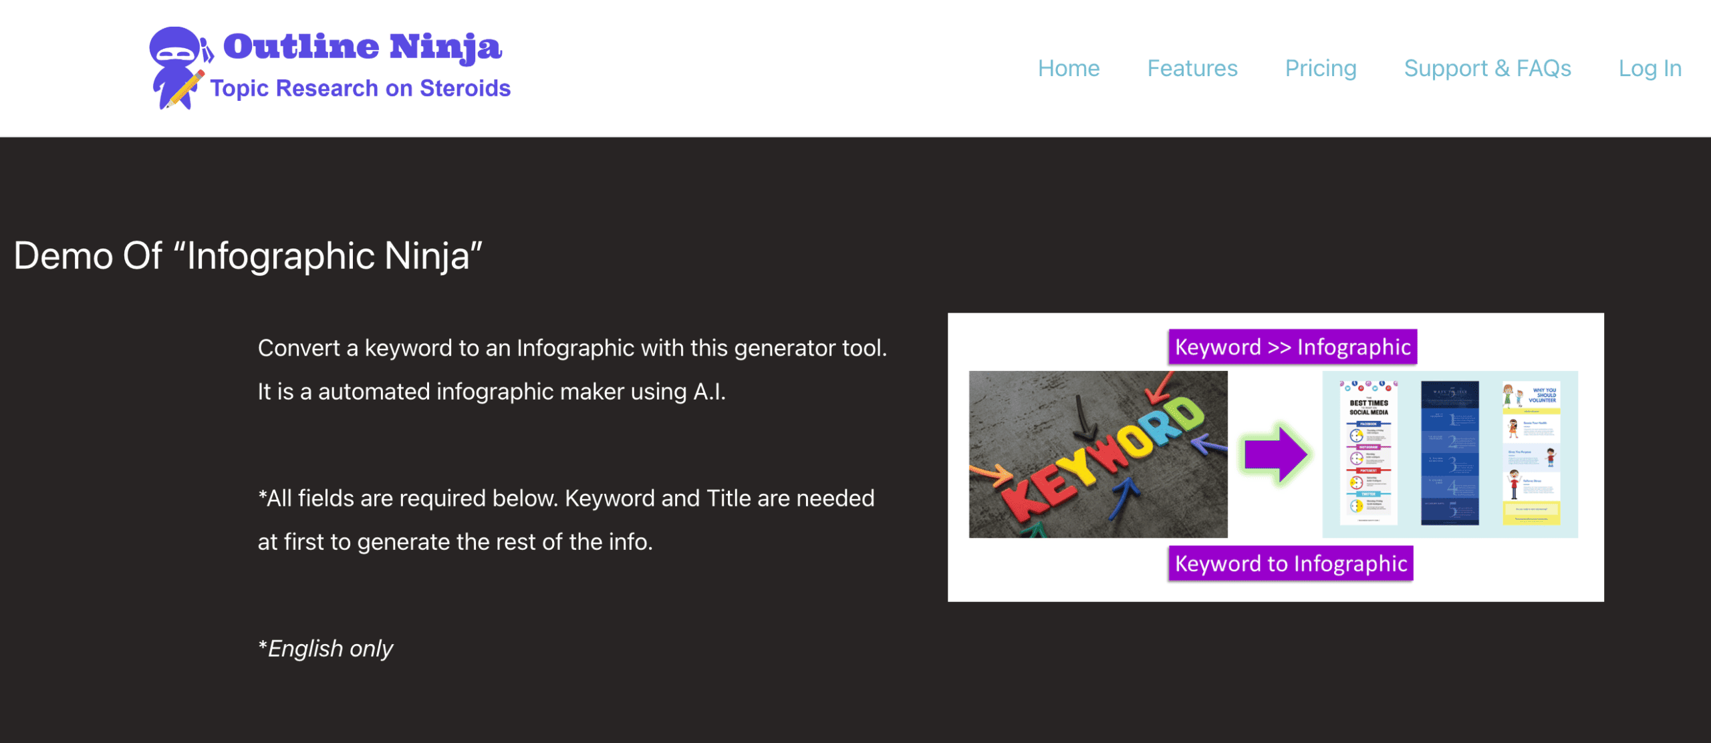1711x743 pixels.
Task: Click the "Topic Research on Steroids" tagline
Action: click(360, 88)
